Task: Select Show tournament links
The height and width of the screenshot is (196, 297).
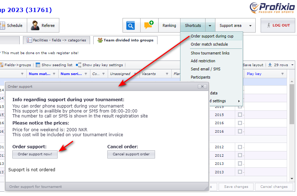Action: [210, 53]
